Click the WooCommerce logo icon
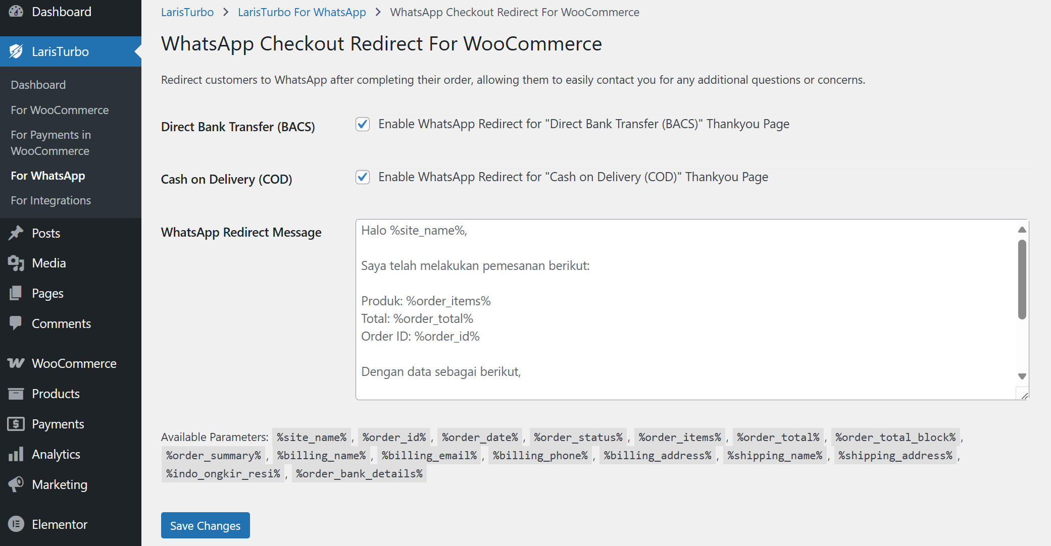Screen dimensions: 1051x546 coord(16,363)
